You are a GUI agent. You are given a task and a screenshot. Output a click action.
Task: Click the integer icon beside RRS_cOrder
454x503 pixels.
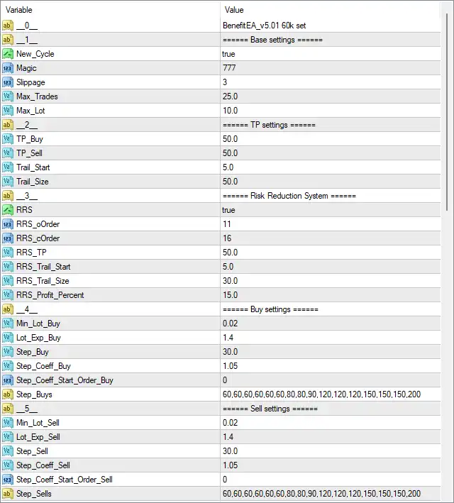[8, 238]
